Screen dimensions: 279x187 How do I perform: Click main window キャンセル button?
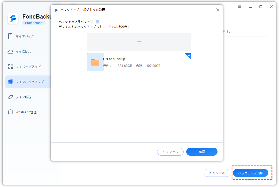point(217,173)
